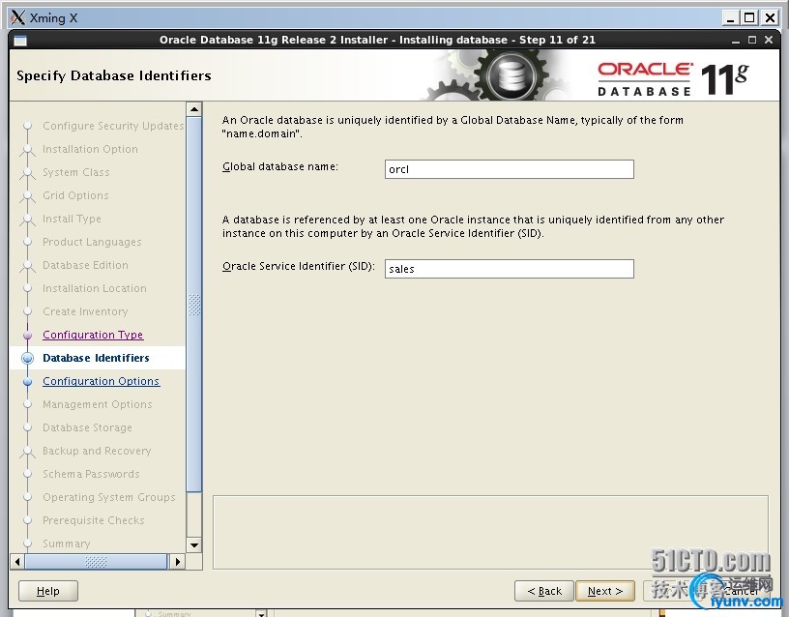
Task: Open Help for the installer
Action: [x=48, y=591]
